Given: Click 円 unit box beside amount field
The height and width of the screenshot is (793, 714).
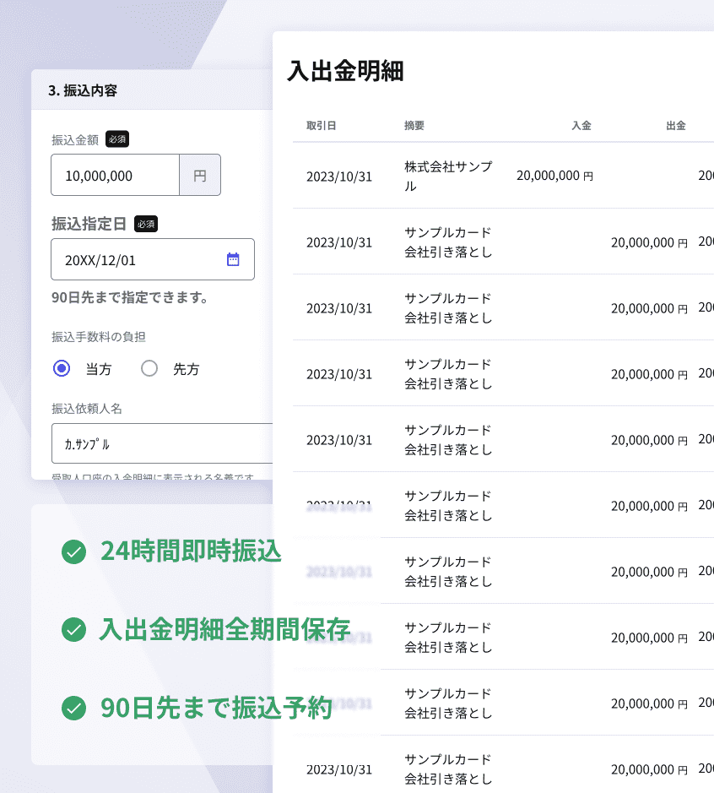Looking at the screenshot, I should click(200, 175).
